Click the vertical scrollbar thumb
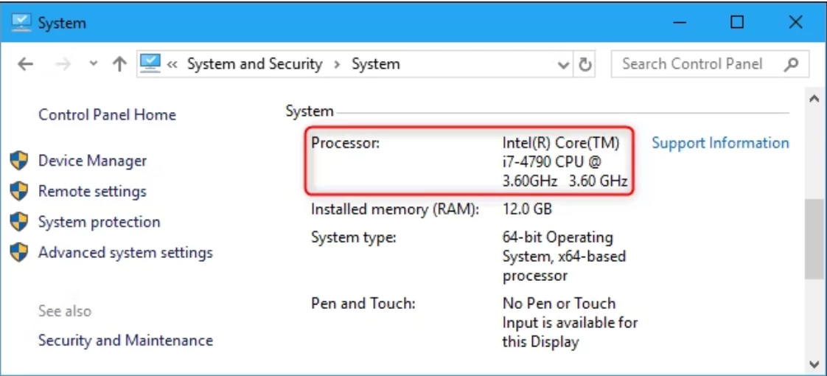The image size is (827, 376). coord(813,239)
